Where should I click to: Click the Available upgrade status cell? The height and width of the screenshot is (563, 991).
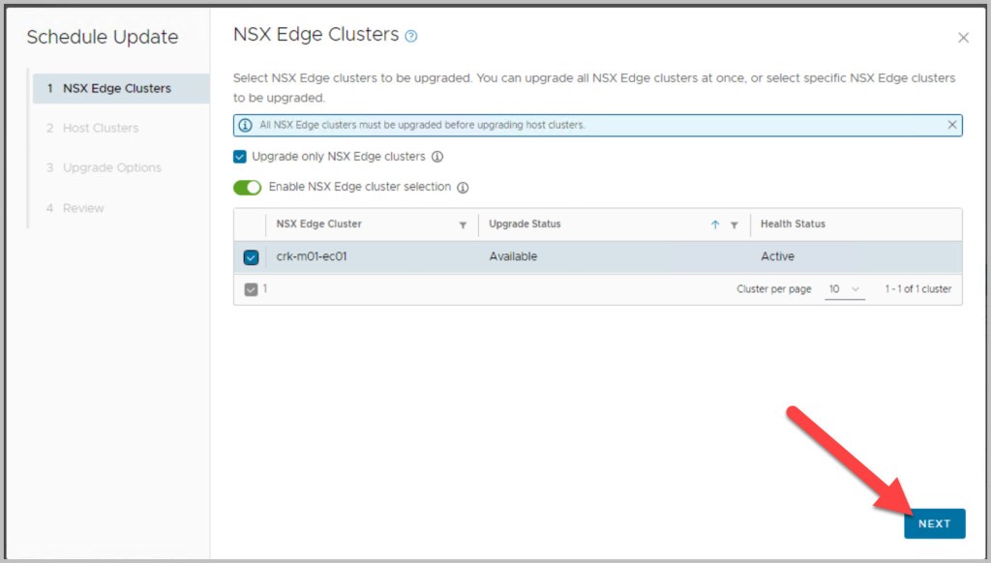pyautogui.click(x=513, y=256)
